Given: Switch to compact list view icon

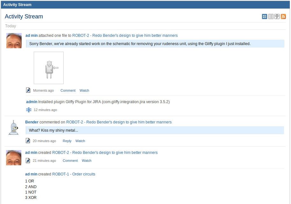Looking at the screenshot, I should coord(271,16).
